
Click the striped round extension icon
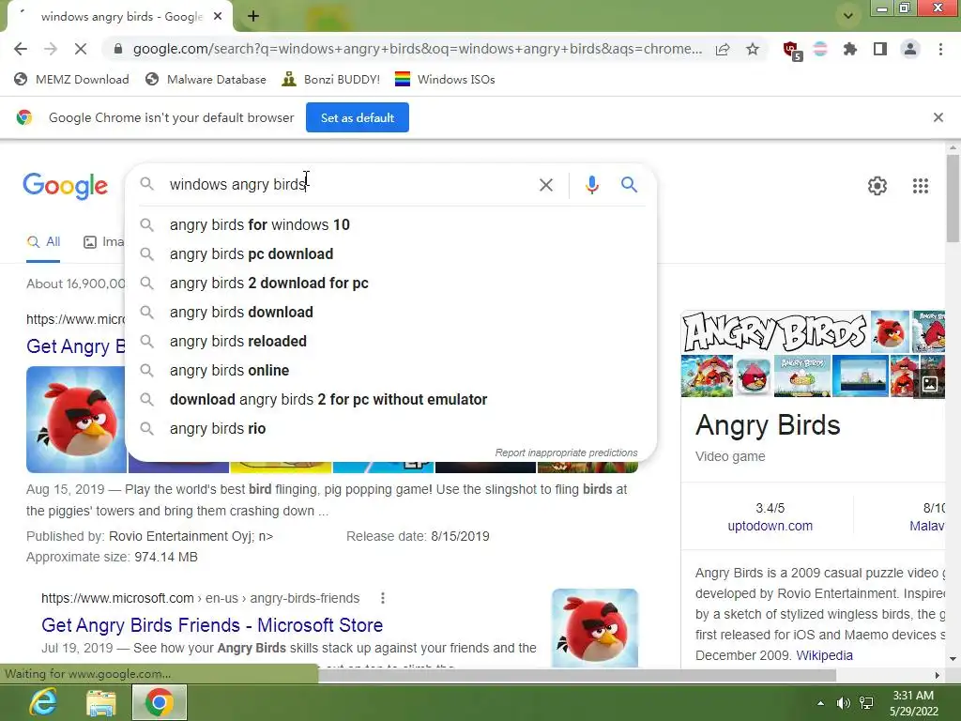pyautogui.click(x=820, y=49)
